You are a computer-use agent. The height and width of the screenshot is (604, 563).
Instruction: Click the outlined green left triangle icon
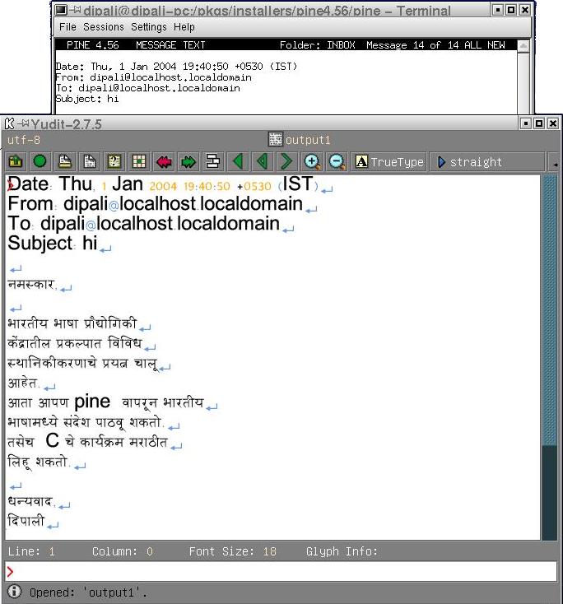pyautogui.click(x=263, y=161)
